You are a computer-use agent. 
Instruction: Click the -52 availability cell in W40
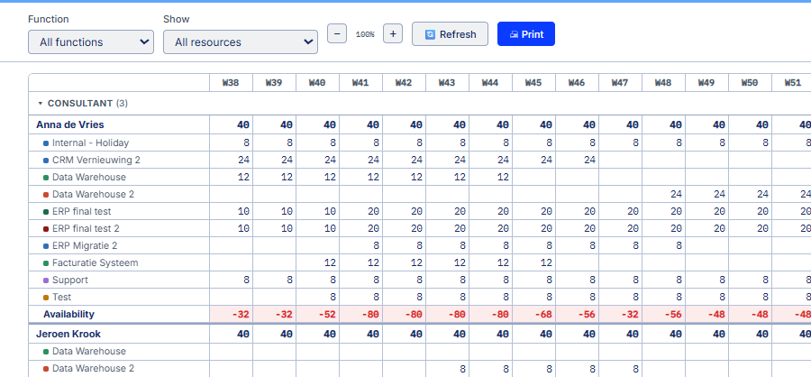pyautogui.click(x=317, y=315)
